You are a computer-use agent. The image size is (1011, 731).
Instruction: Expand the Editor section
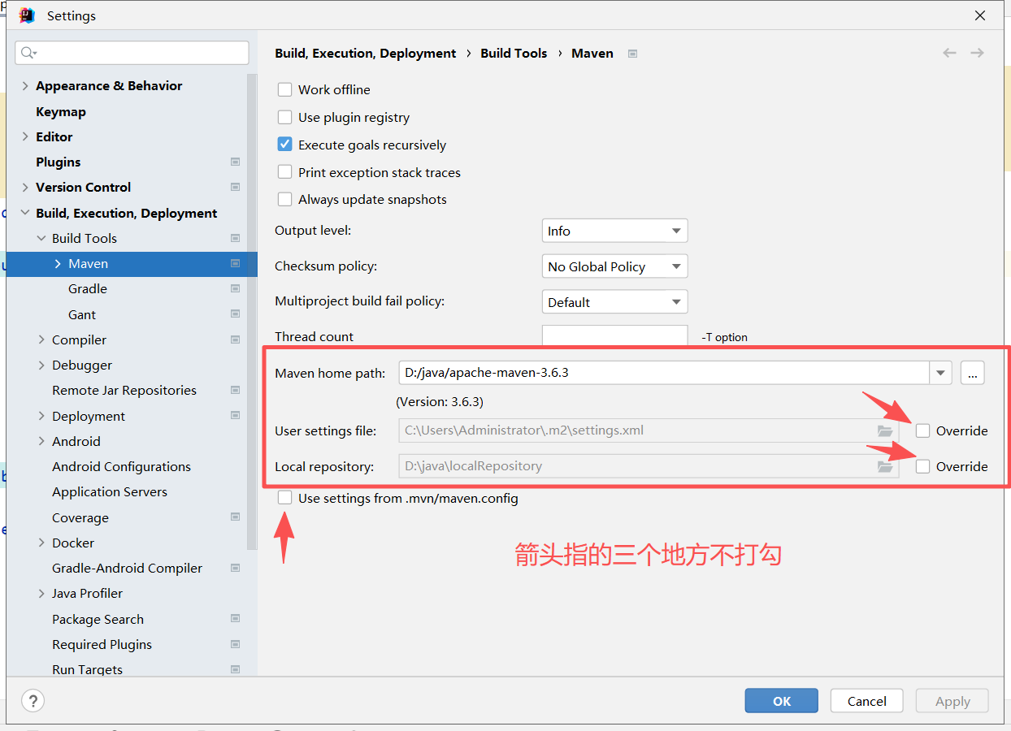(x=24, y=136)
